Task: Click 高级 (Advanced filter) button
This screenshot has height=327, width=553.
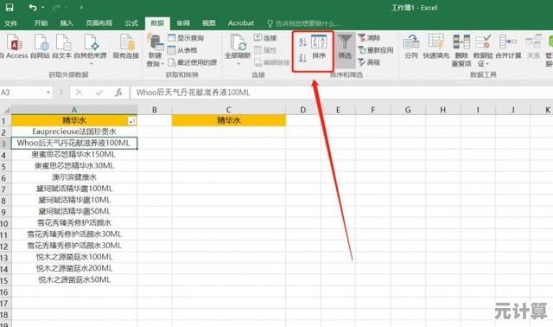Action: pyautogui.click(x=369, y=62)
